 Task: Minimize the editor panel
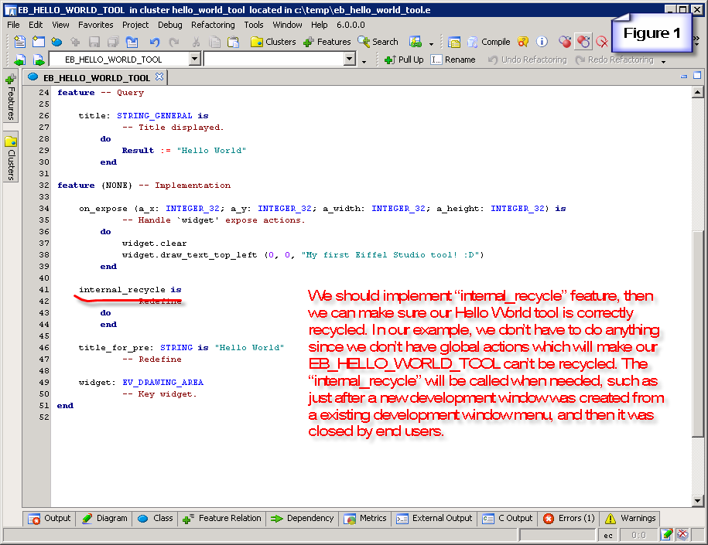pyautogui.click(x=684, y=76)
